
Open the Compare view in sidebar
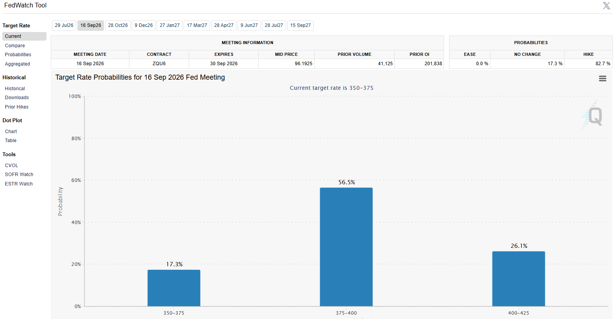pos(15,46)
